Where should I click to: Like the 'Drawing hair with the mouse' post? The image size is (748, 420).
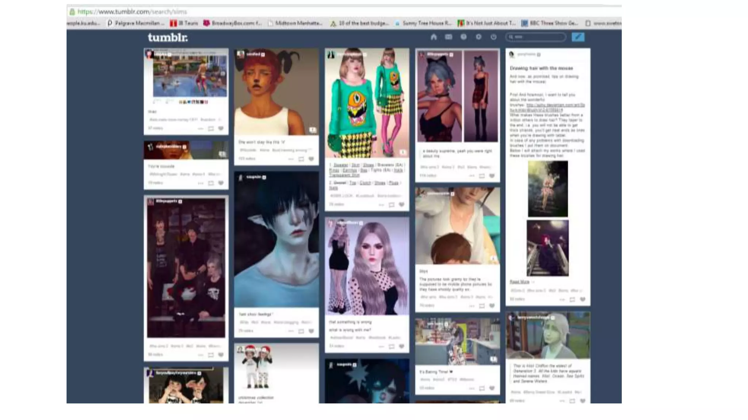[x=583, y=299]
